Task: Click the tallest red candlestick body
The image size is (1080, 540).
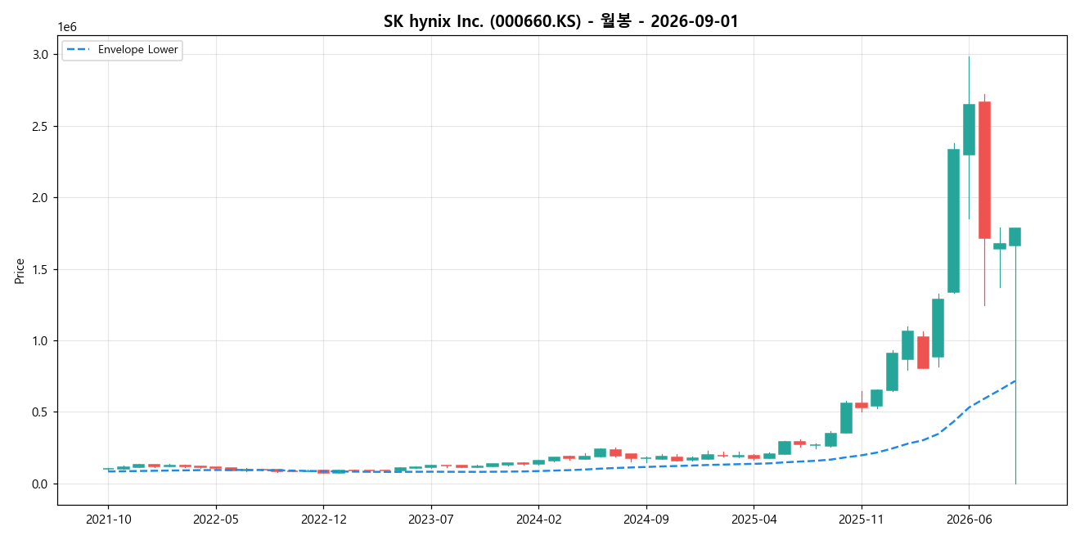Action: coord(984,170)
